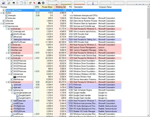Image resolution: width=150 pixels, height=117 pixels.
Task: Collapse the taskeng.exe tree node
Action: point(9,90)
